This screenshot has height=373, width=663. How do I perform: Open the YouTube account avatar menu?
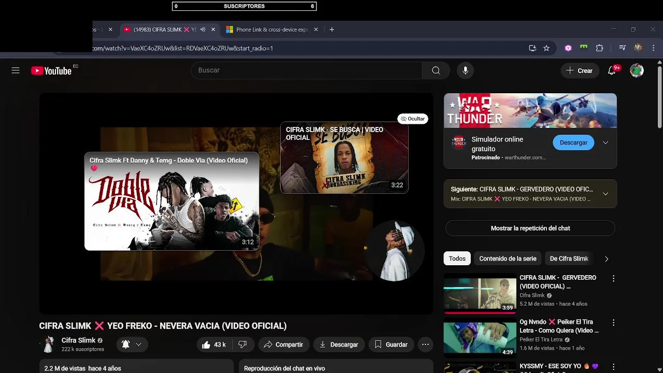637,70
